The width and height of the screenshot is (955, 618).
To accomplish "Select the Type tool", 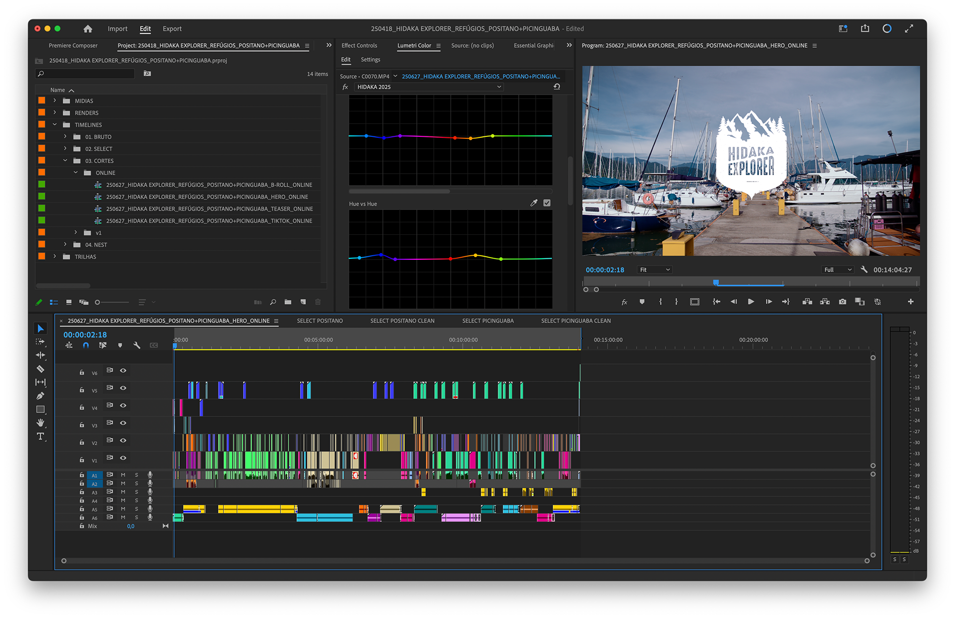I will (x=41, y=436).
